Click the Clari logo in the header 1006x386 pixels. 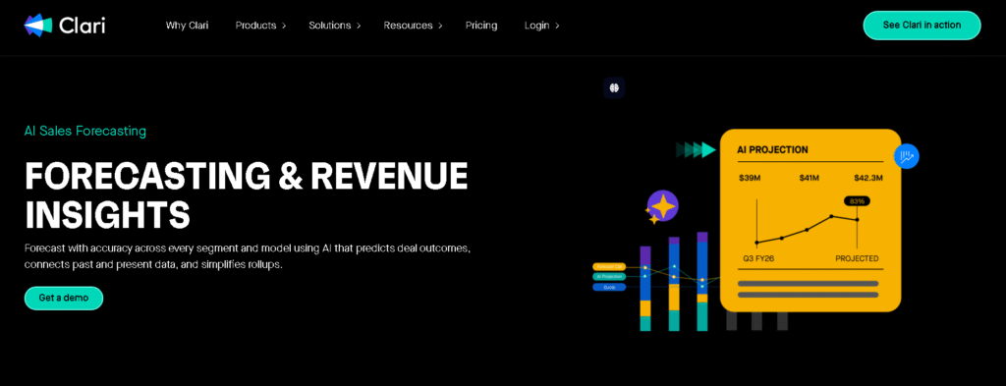[x=64, y=26]
